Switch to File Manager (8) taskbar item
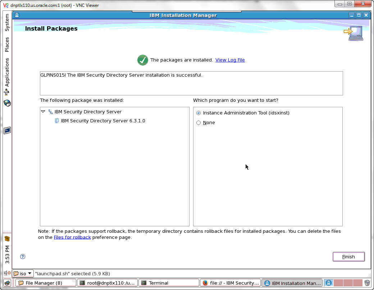The image size is (374, 290). click(x=46, y=283)
